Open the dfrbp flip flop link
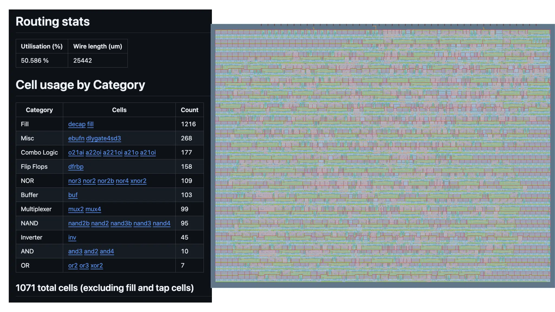 click(x=76, y=167)
